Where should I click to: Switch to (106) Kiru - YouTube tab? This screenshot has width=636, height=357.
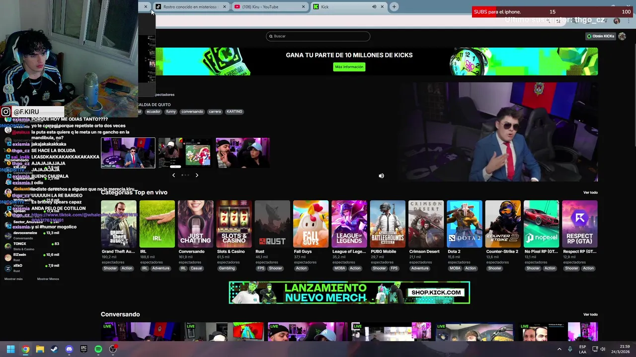[x=269, y=7]
